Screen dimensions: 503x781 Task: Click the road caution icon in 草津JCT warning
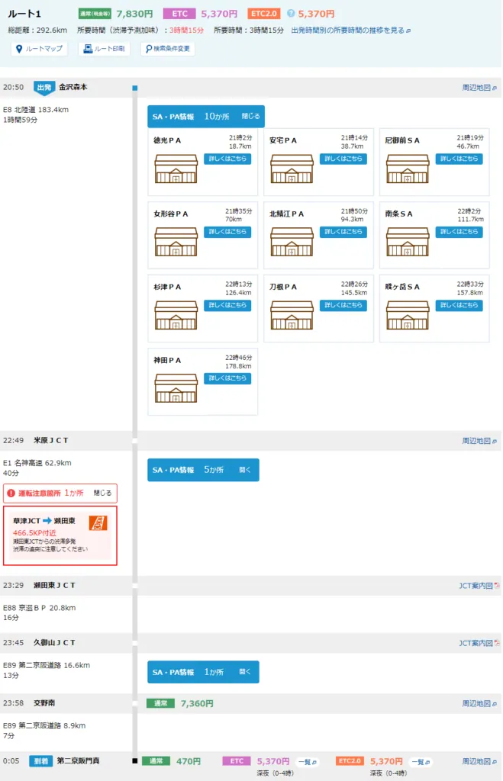(x=98, y=523)
